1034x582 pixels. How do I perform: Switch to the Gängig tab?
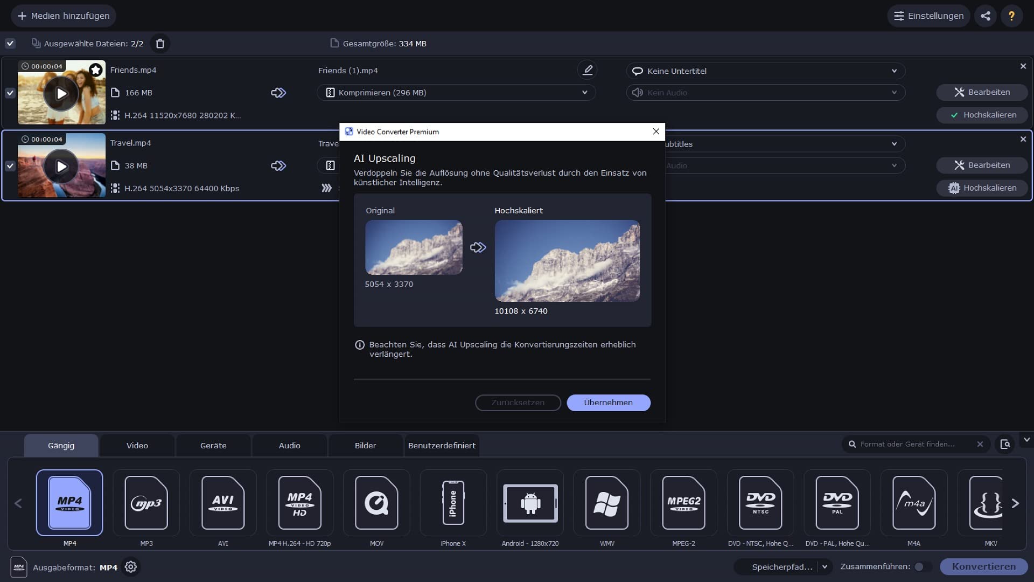tap(61, 446)
